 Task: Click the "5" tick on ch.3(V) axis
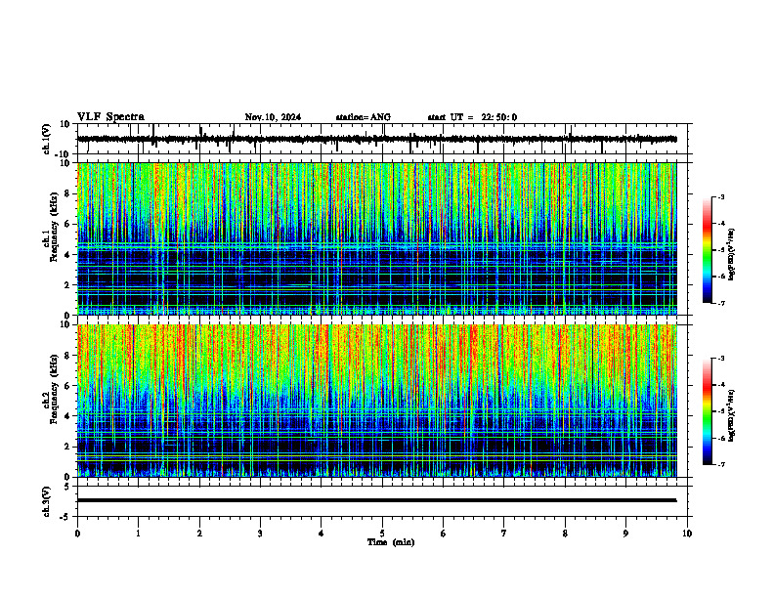click(x=67, y=487)
